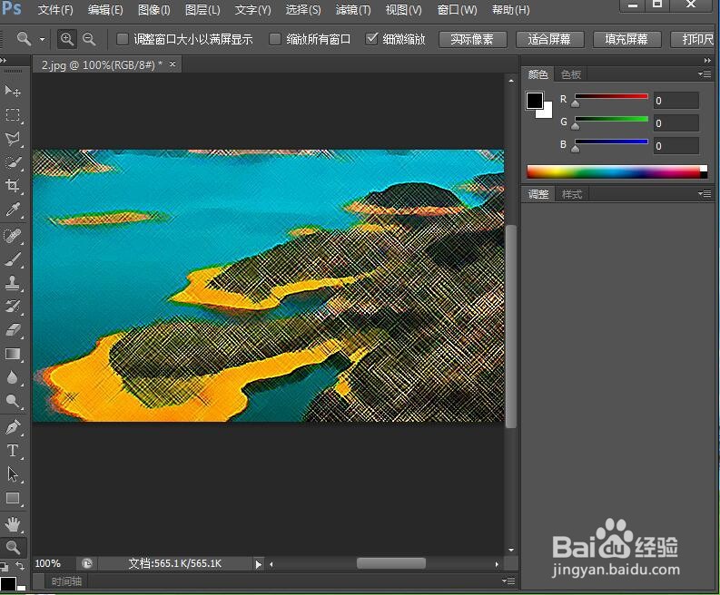Expand the toolbox double-arrow
The height and width of the screenshot is (595, 720).
[x=4, y=60]
